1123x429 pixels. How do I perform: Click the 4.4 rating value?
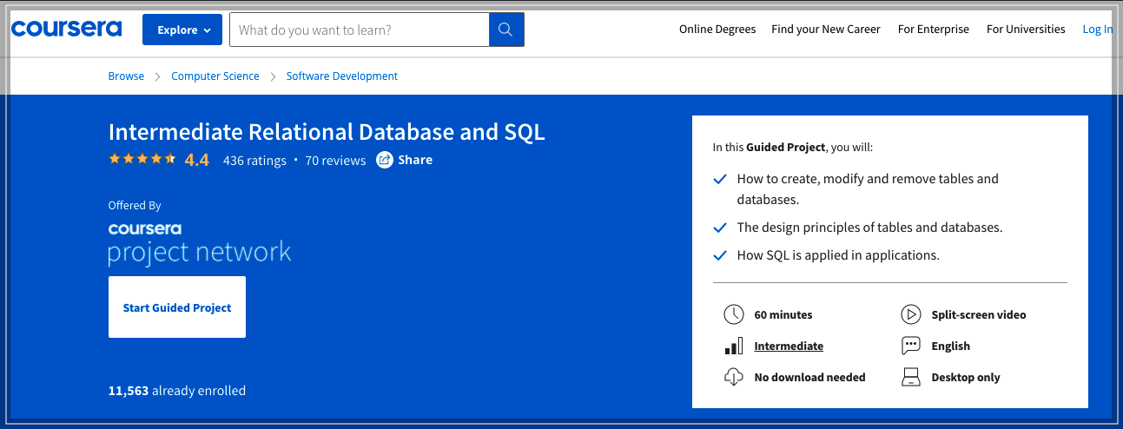click(197, 160)
